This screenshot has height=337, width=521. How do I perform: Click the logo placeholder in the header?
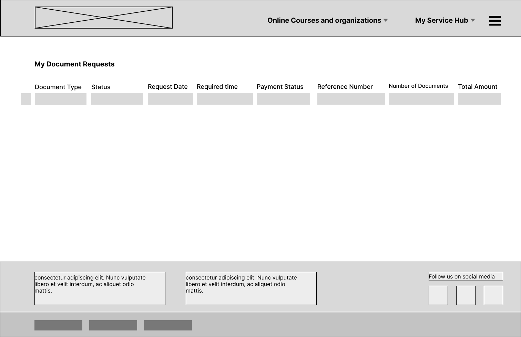pos(103,18)
